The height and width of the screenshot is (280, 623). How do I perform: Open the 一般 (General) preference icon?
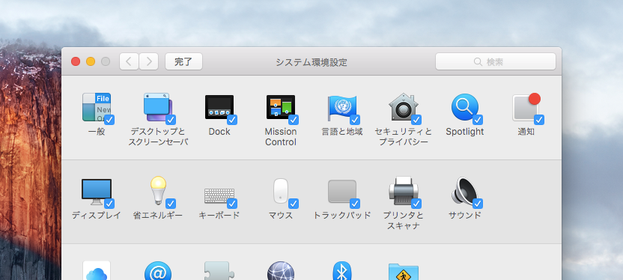click(x=97, y=107)
